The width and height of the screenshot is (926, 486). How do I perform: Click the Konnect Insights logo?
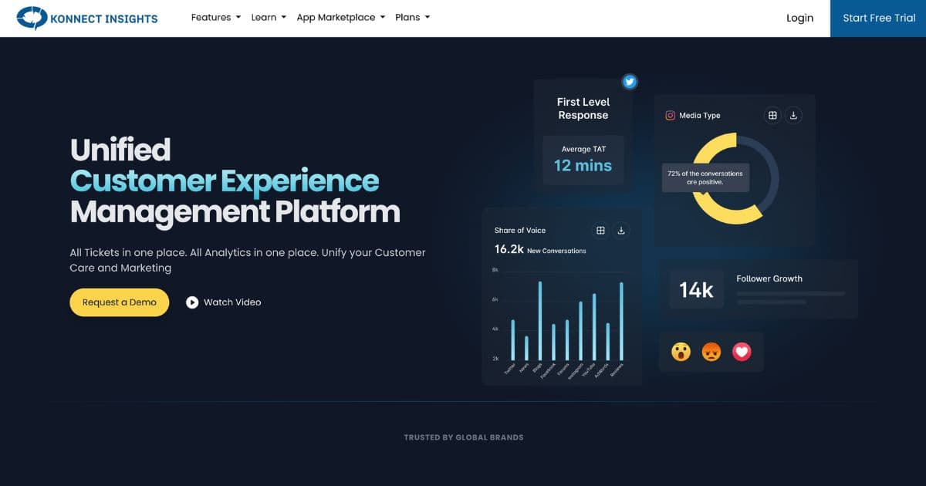(x=87, y=18)
